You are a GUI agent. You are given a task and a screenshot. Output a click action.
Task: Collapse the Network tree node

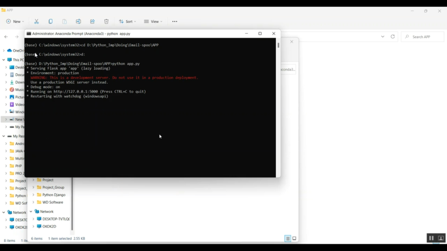(x=31, y=211)
